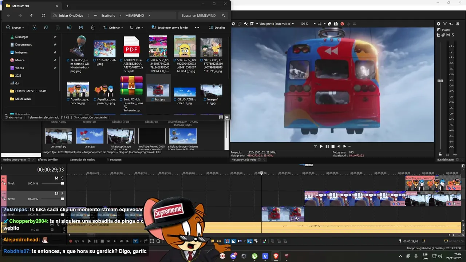Screen dimensions: 466x262
Task: Toggle loop playback in timeline transport
Action: (77, 241)
